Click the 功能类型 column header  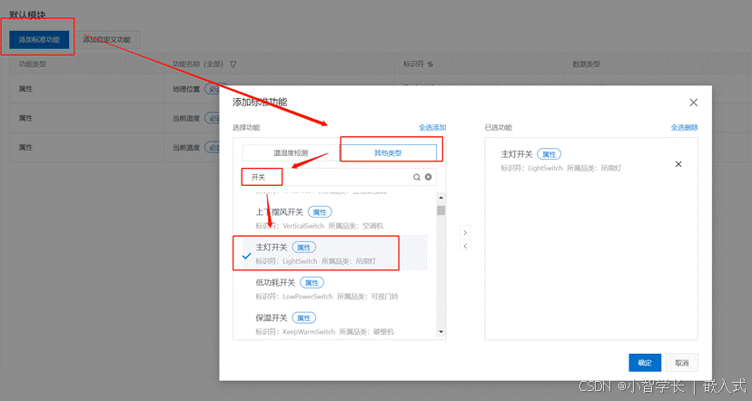32,64
